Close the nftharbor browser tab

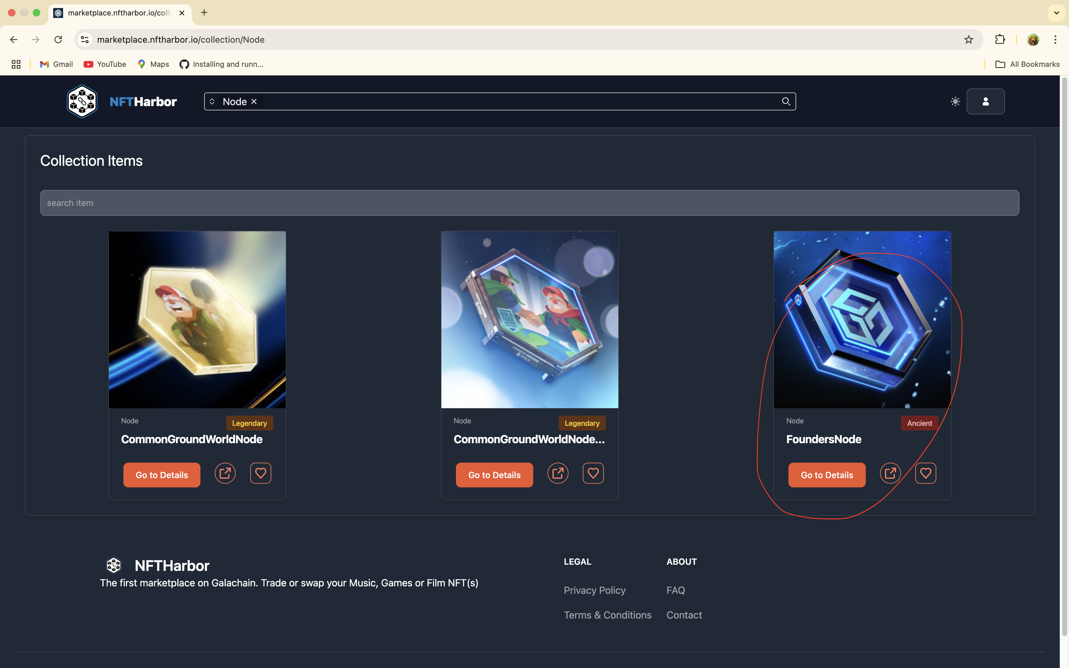point(182,13)
